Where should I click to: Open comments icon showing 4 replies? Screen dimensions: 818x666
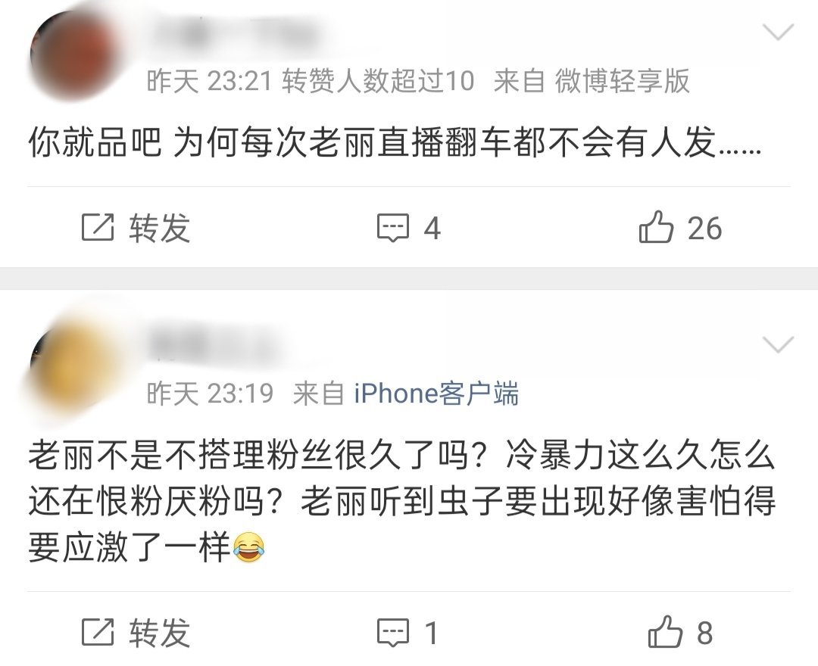point(393,228)
